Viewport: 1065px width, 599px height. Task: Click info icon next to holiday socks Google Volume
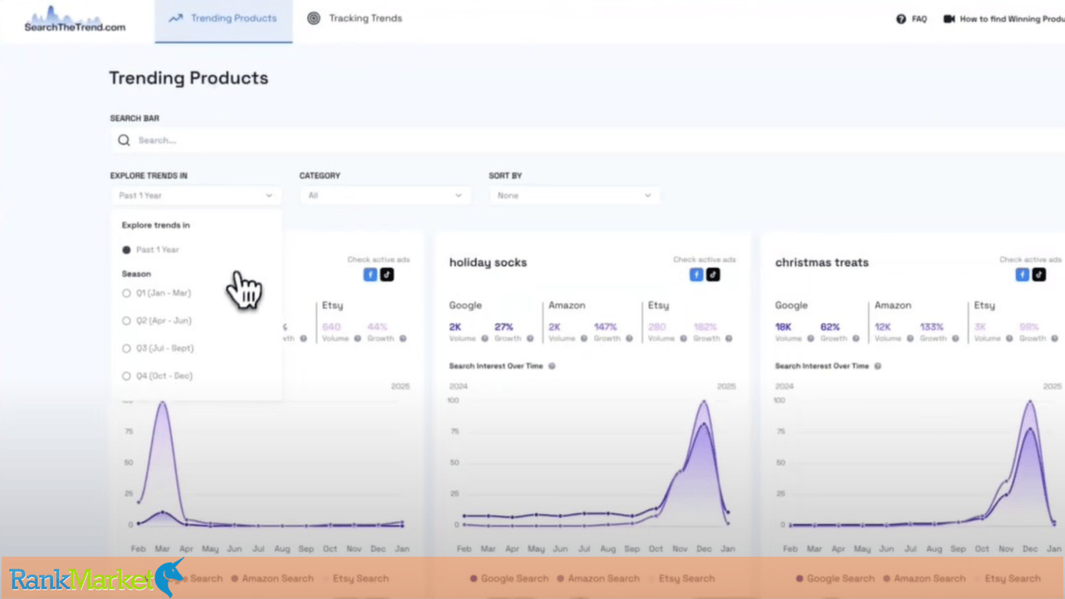pyautogui.click(x=484, y=338)
